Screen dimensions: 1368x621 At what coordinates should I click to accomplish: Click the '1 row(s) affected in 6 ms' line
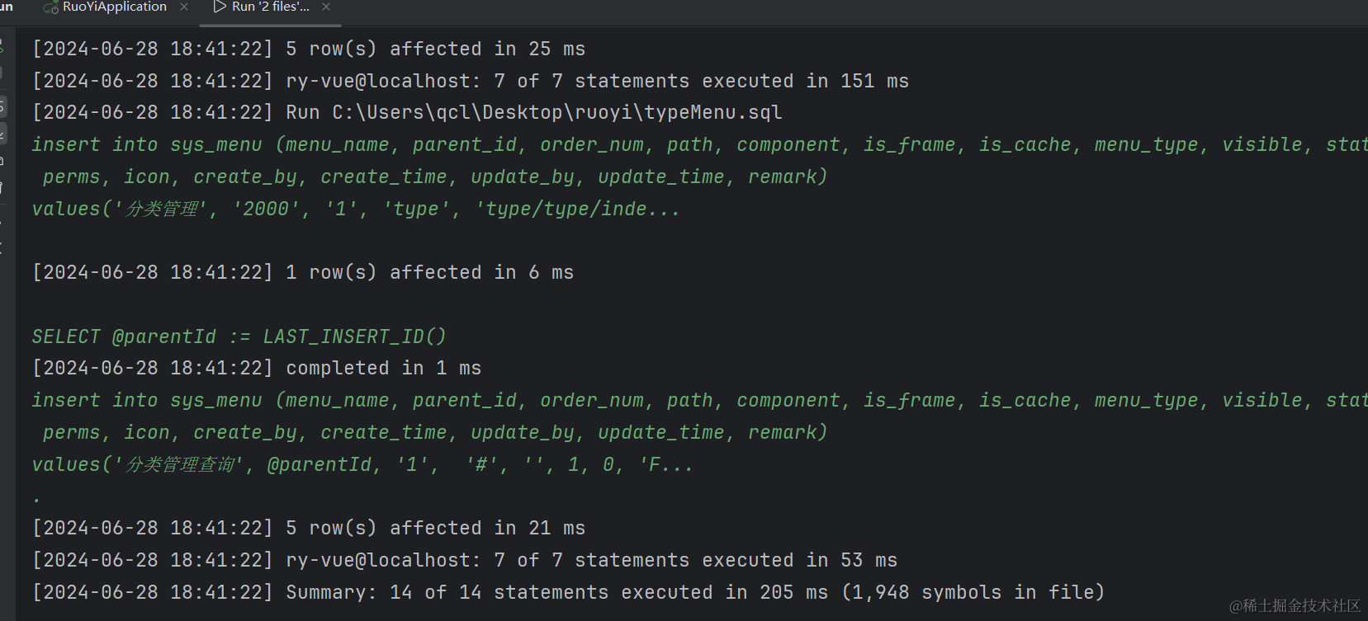tap(429, 272)
